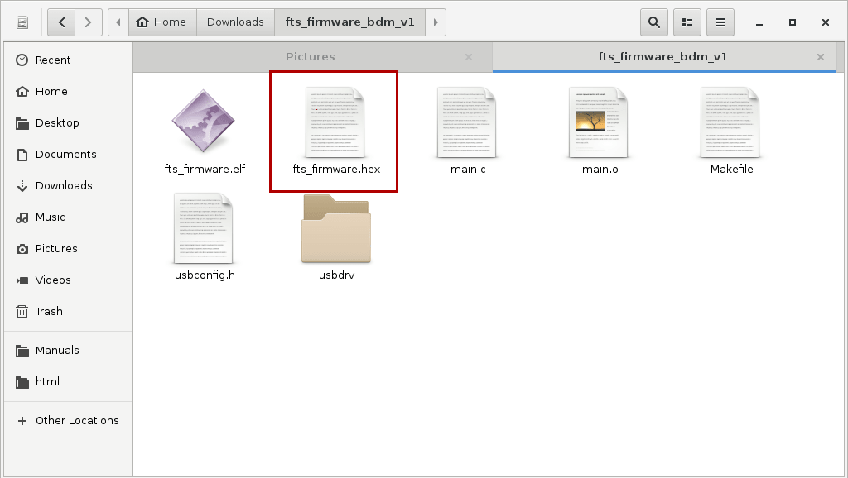
Task: Select the main.c source file
Action: (467, 122)
